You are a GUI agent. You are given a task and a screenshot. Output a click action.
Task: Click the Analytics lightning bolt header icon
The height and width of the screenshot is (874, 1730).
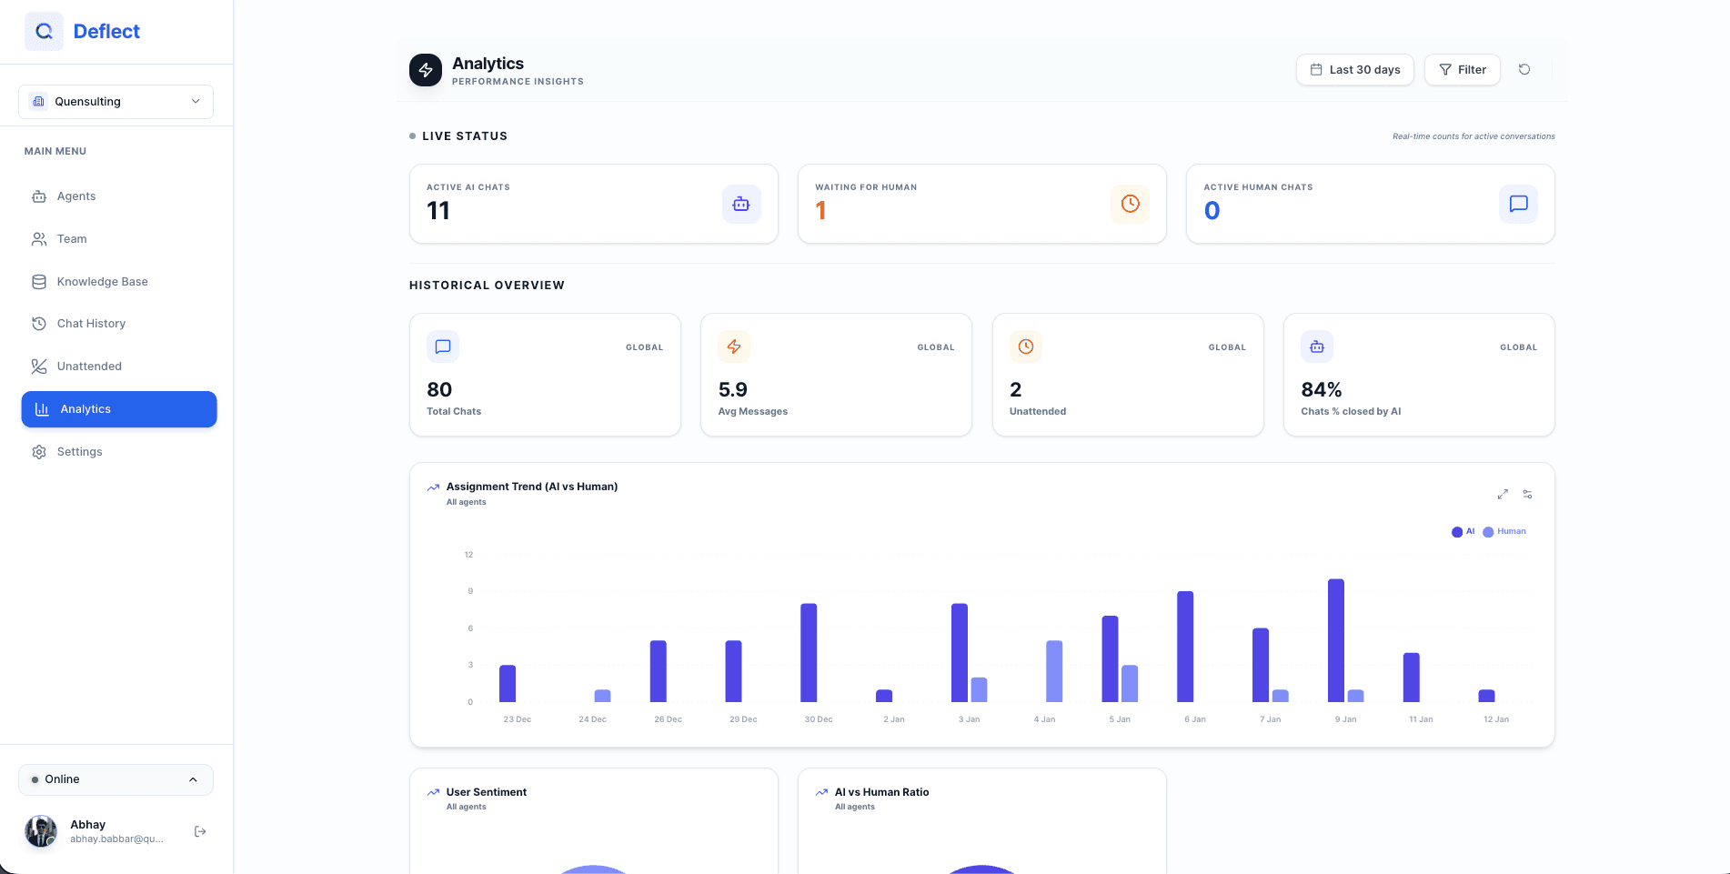click(425, 70)
